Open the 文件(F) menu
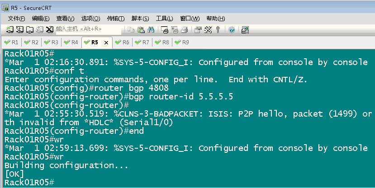 click(16, 19)
